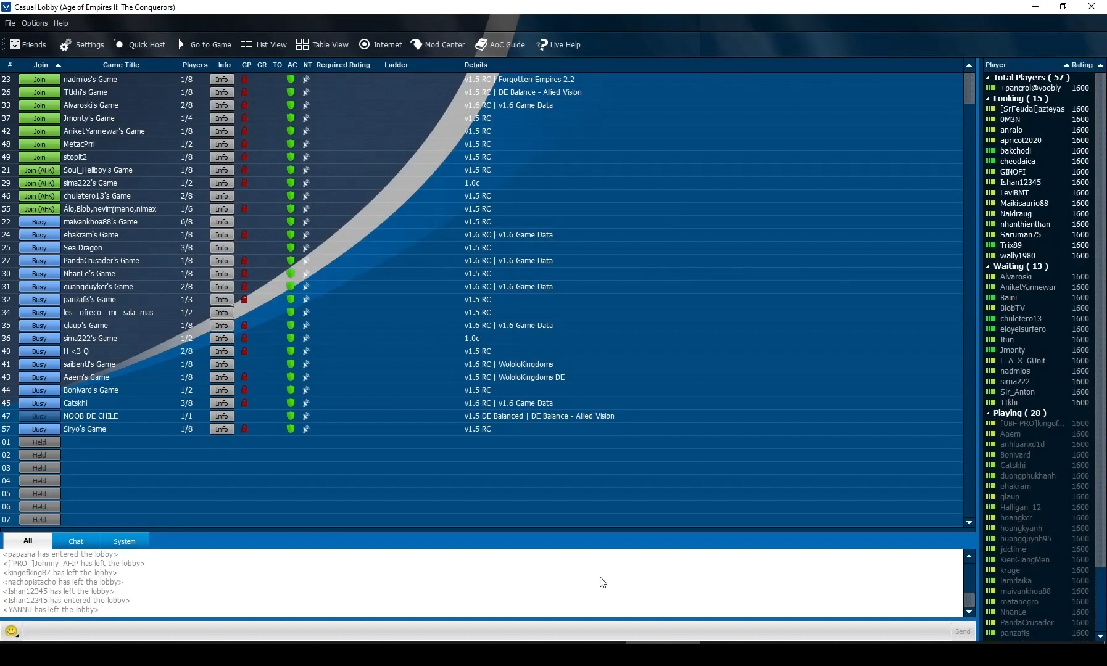
Task: Open the File menu
Action: tap(10, 23)
